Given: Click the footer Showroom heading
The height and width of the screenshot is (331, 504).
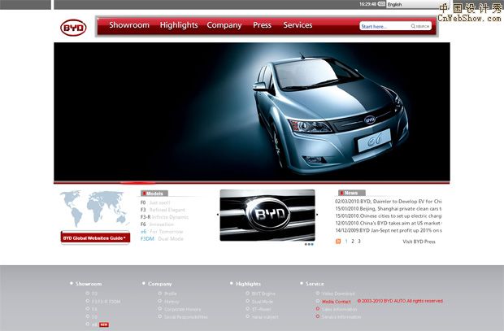Looking at the screenshot, I should point(89,284).
